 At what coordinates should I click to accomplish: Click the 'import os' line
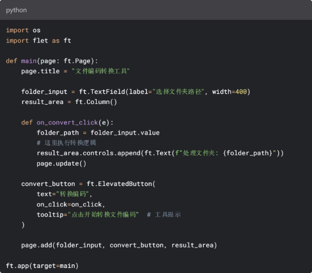pyautogui.click(x=23, y=30)
